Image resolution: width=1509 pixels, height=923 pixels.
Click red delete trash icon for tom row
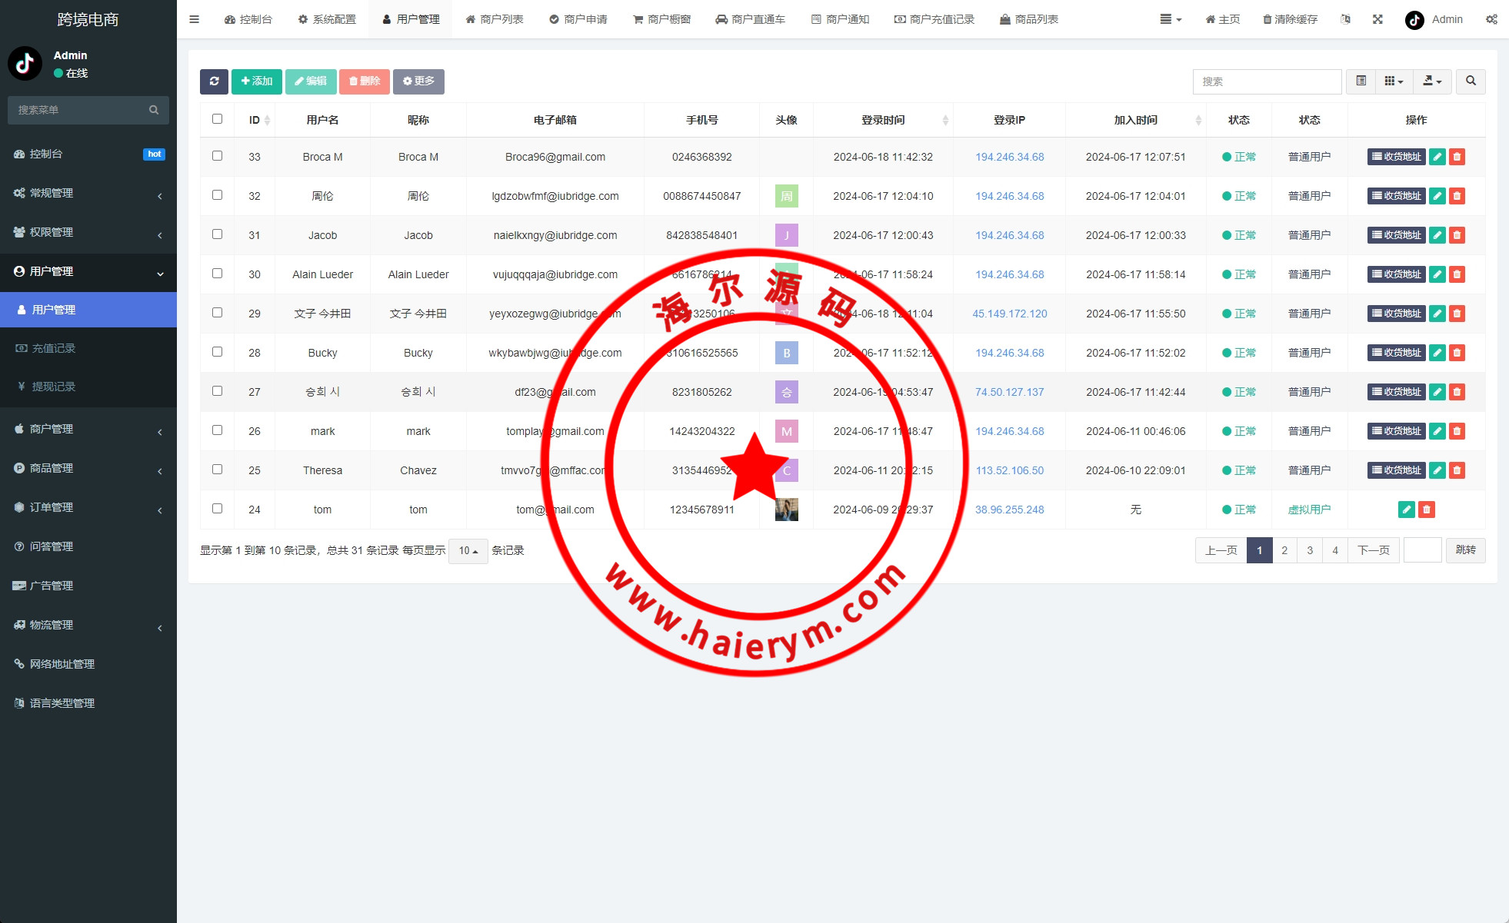coord(1426,510)
